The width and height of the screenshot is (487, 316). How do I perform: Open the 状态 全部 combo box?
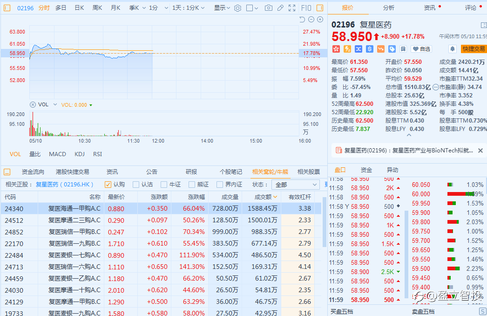pos(295,185)
